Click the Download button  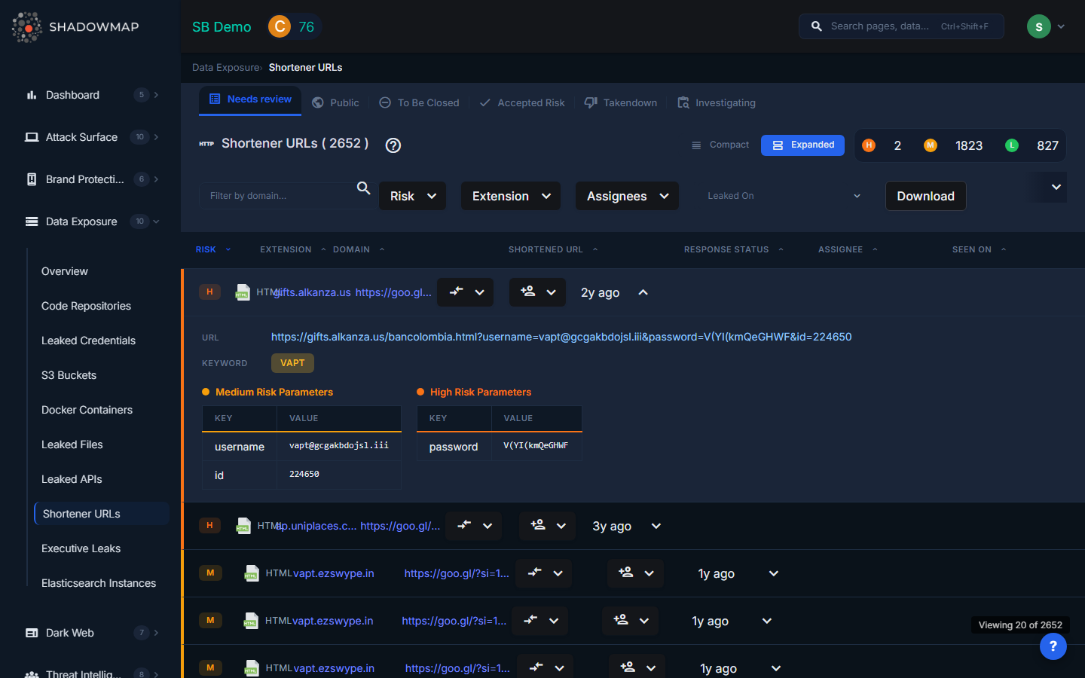coord(925,196)
